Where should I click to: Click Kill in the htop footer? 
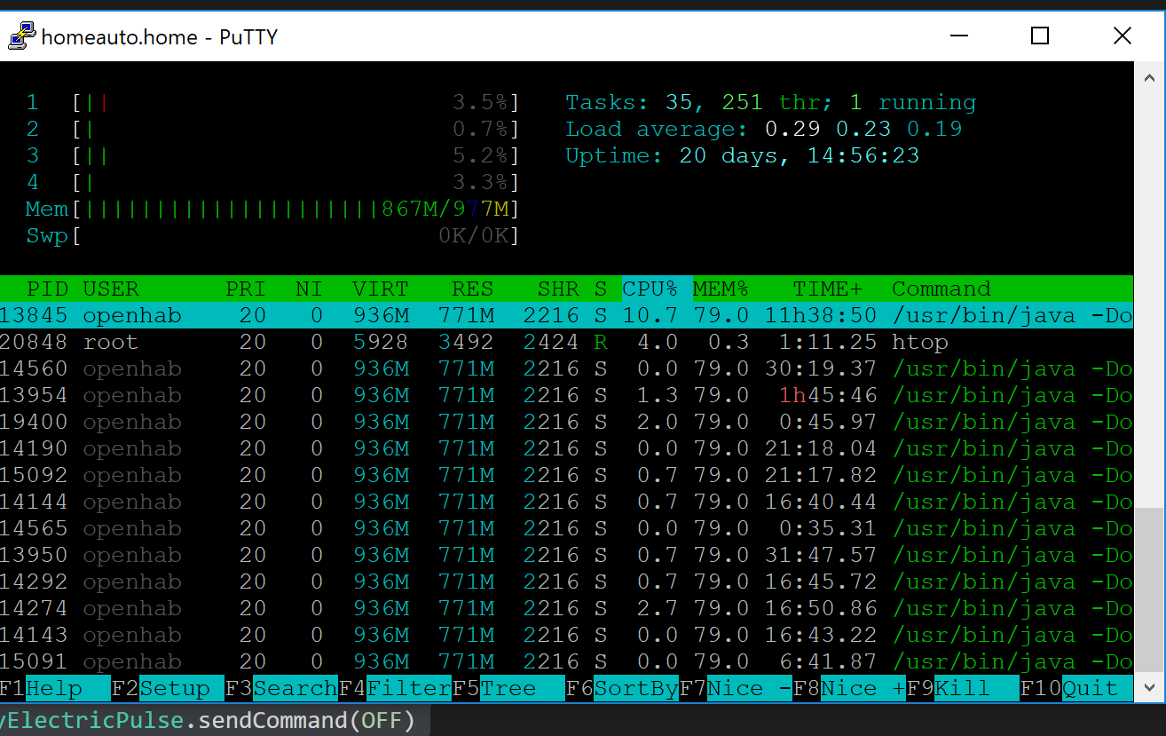(x=962, y=689)
